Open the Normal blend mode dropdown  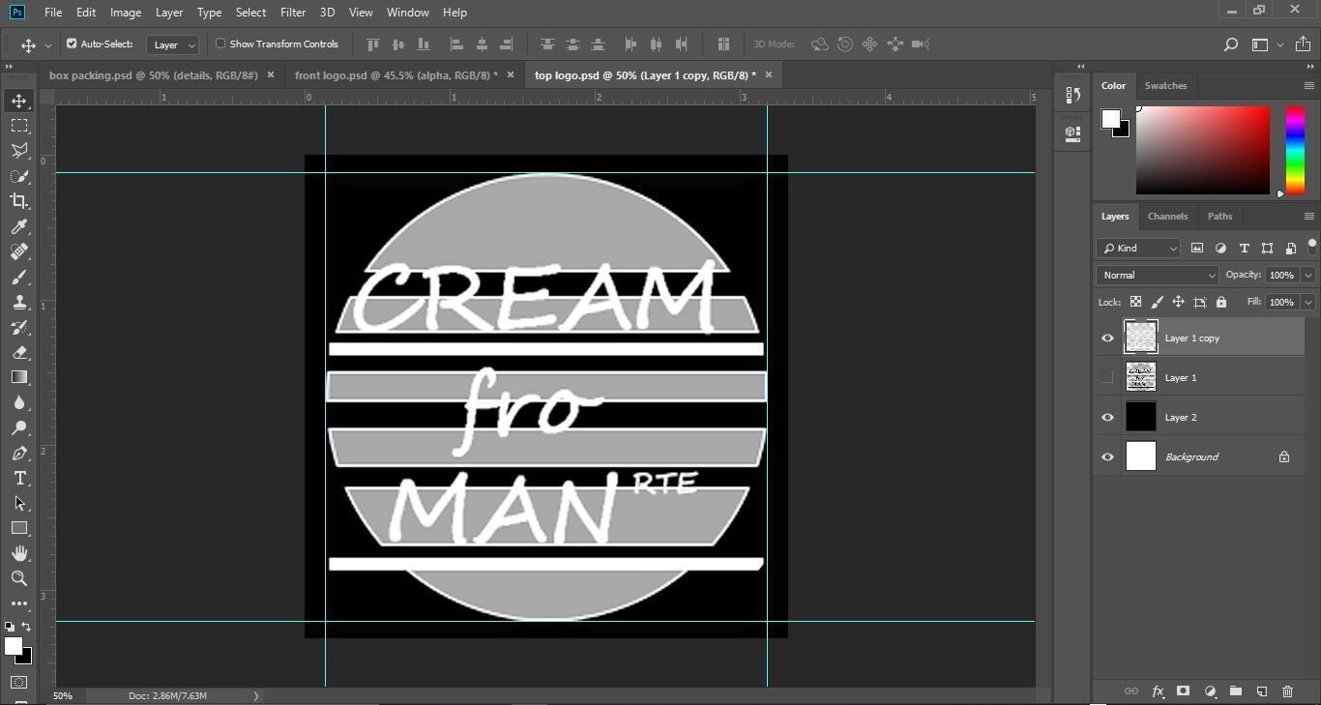(x=1158, y=276)
